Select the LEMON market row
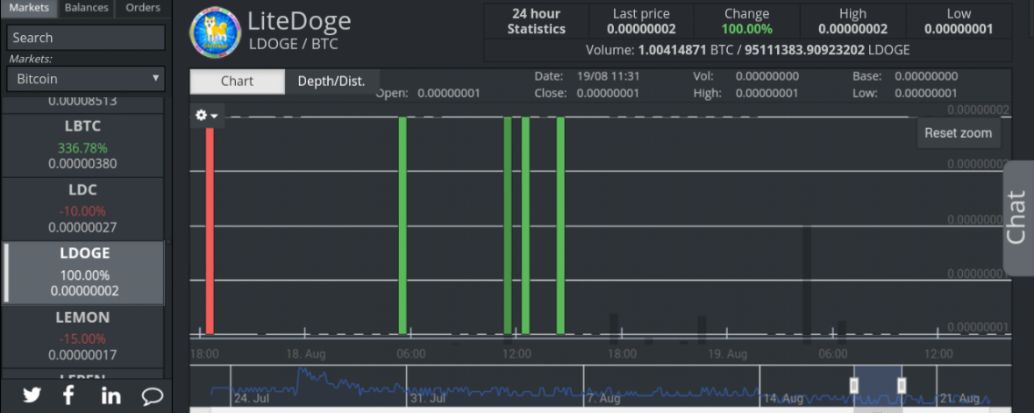Screen dimensions: 1034x413 (82, 337)
